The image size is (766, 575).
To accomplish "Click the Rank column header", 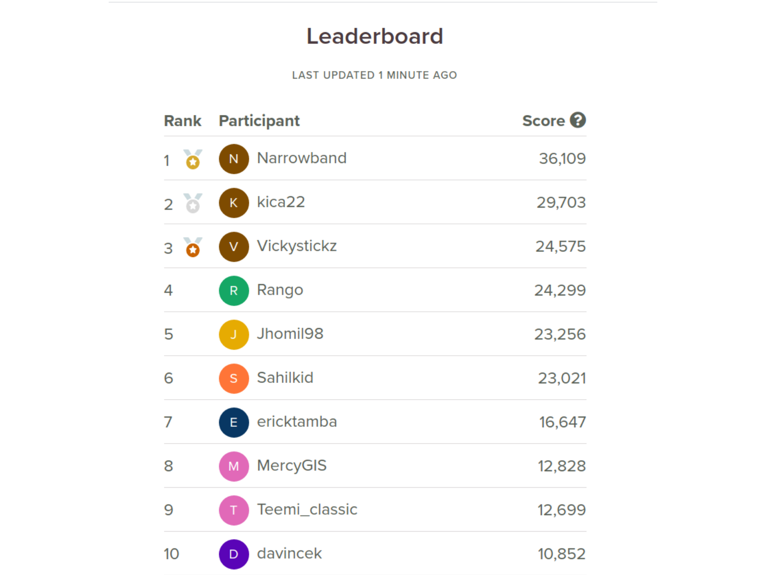I will (182, 121).
